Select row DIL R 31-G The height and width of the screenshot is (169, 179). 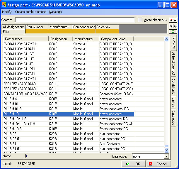click(x=69, y=149)
